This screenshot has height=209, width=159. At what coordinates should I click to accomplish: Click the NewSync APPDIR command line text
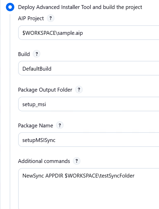[x=78, y=176]
